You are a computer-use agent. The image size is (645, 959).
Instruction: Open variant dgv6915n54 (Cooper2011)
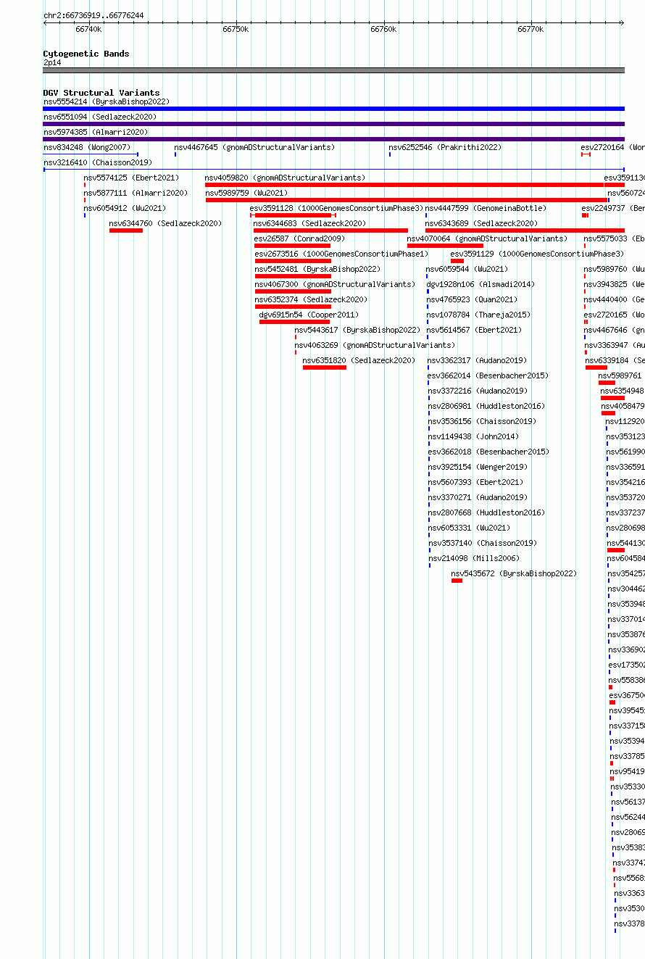[x=309, y=315]
